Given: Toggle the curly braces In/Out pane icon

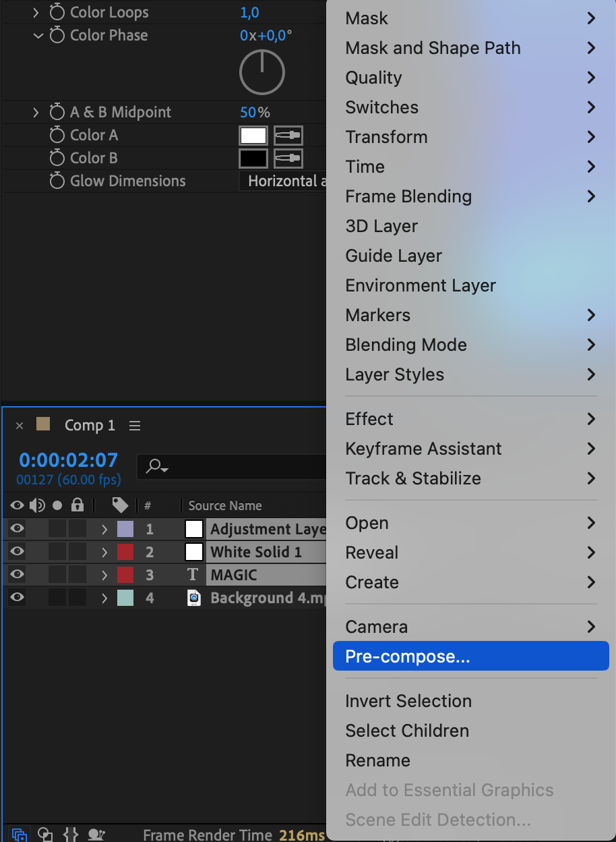Looking at the screenshot, I should tap(71, 835).
